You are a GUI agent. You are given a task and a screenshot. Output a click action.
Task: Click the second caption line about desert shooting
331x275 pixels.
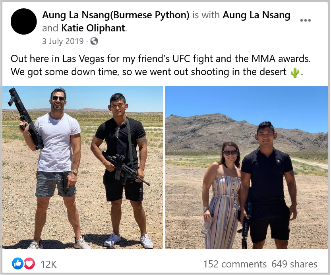coord(157,72)
